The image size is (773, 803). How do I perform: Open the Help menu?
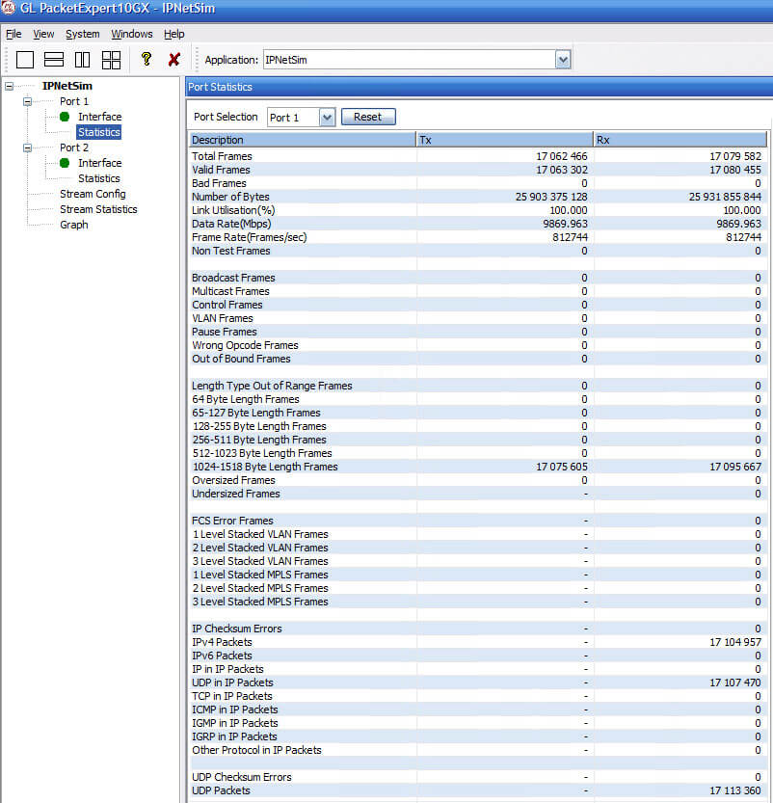point(174,34)
